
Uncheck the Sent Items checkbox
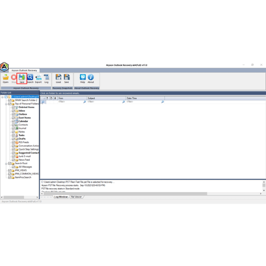pos(13,118)
